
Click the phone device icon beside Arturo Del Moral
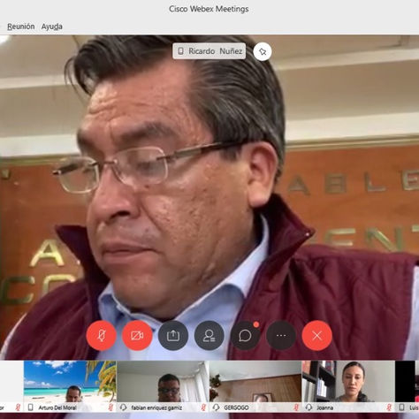pos(30,408)
